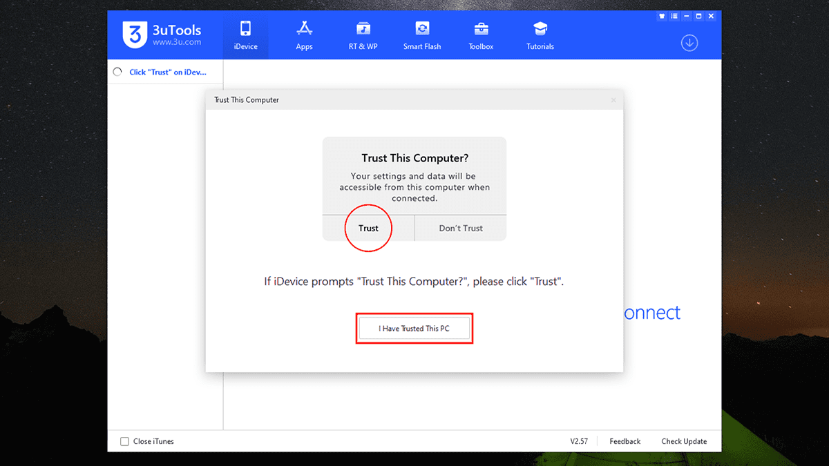Click Check Update in the status bar
Image resolution: width=829 pixels, height=466 pixels.
tap(683, 441)
